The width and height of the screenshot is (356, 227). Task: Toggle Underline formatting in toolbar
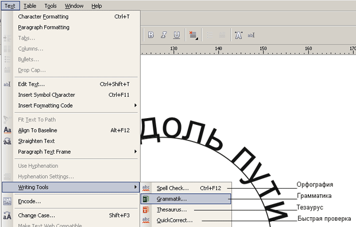point(177,35)
